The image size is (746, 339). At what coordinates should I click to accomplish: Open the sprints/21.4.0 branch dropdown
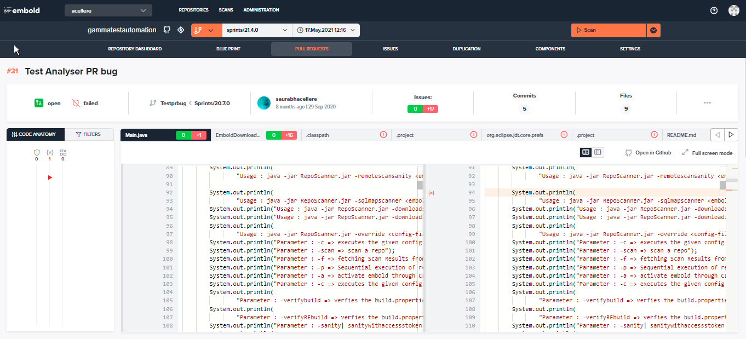coord(257,30)
